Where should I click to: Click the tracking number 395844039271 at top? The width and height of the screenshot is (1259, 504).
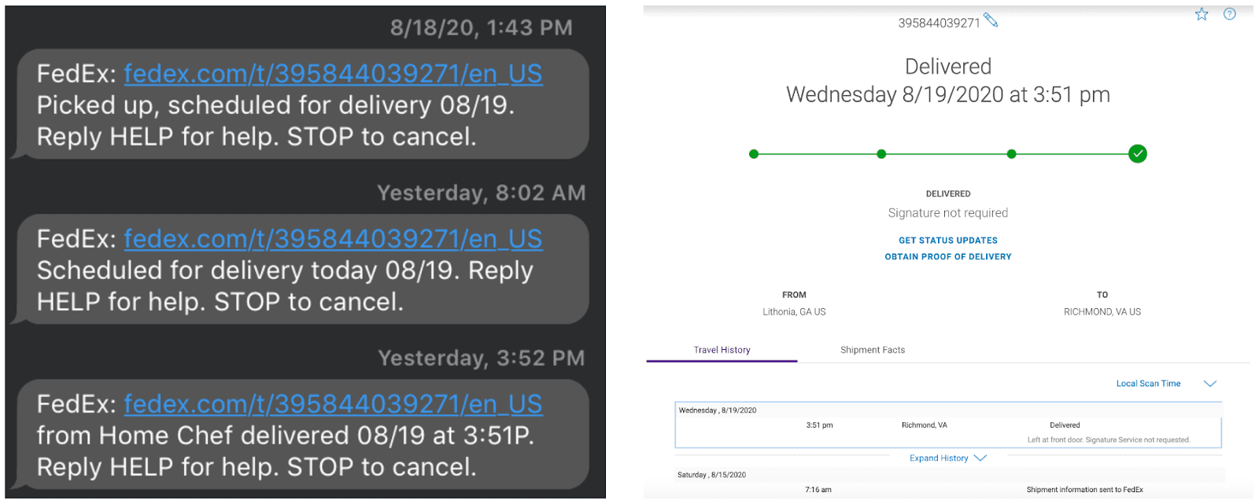(939, 24)
